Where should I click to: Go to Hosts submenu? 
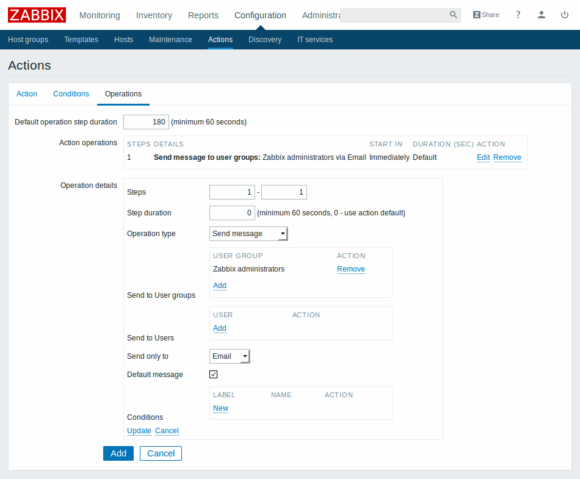[x=123, y=40]
